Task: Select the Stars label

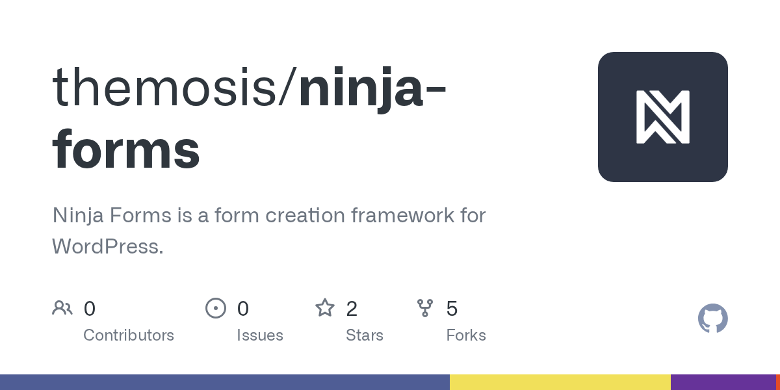Action: point(365,335)
